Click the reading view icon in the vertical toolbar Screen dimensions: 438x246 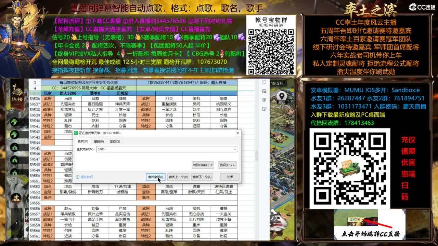tap(264, 109)
